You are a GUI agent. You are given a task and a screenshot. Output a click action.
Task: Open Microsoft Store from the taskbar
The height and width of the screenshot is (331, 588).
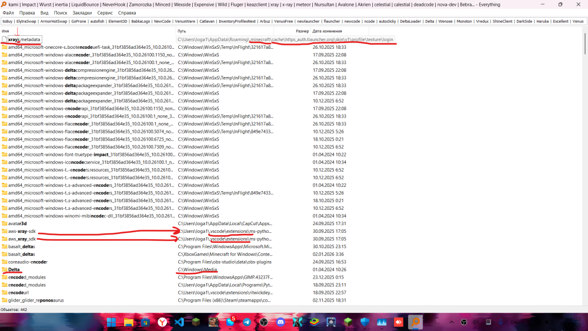[x=145, y=322]
